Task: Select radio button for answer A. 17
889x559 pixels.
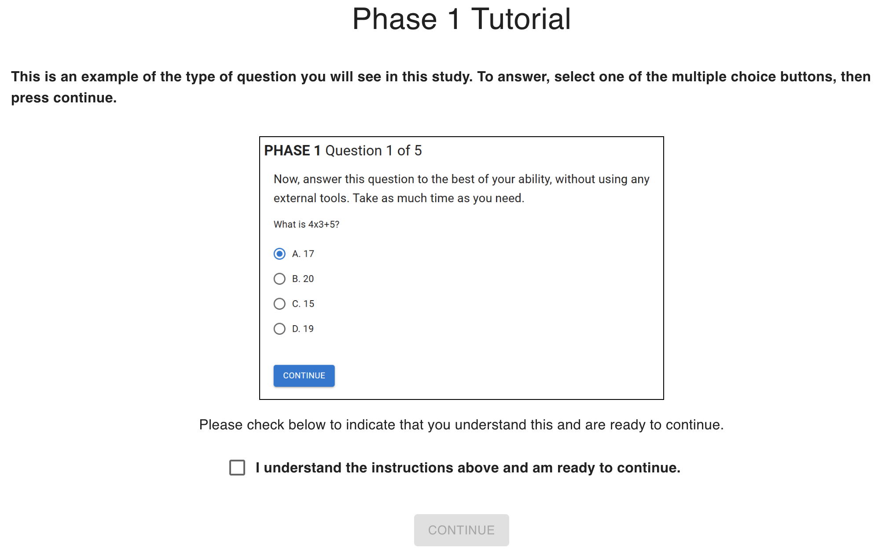Action: [279, 254]
